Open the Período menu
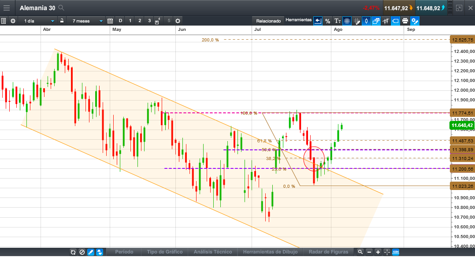475x257 pixels. 124,252
